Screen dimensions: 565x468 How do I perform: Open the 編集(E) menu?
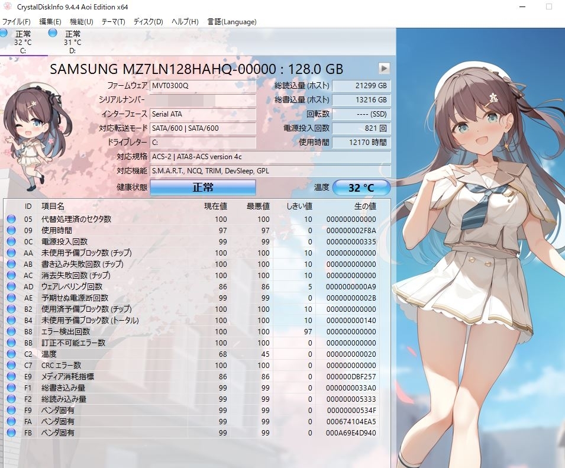point(50,22)
